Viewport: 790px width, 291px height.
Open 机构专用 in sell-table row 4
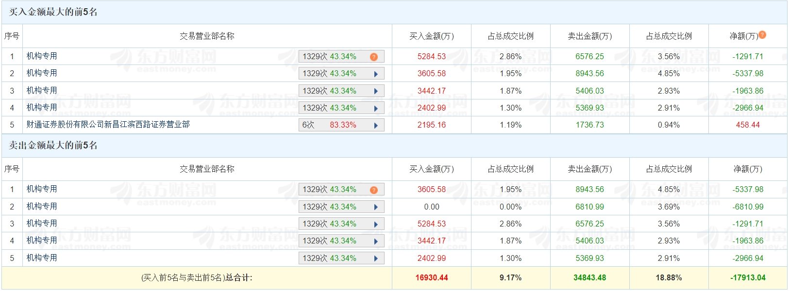tap(42, 241)
